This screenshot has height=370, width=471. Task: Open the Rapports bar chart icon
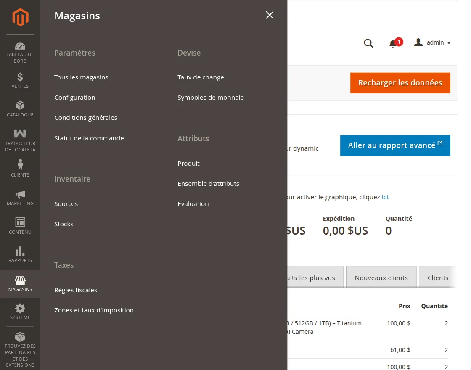pos(20,251)
